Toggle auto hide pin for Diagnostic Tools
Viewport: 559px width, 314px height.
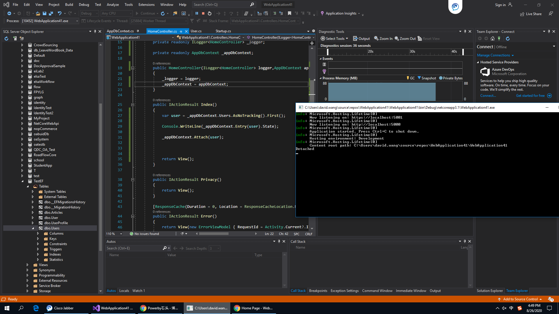click(x=465, y=31)
